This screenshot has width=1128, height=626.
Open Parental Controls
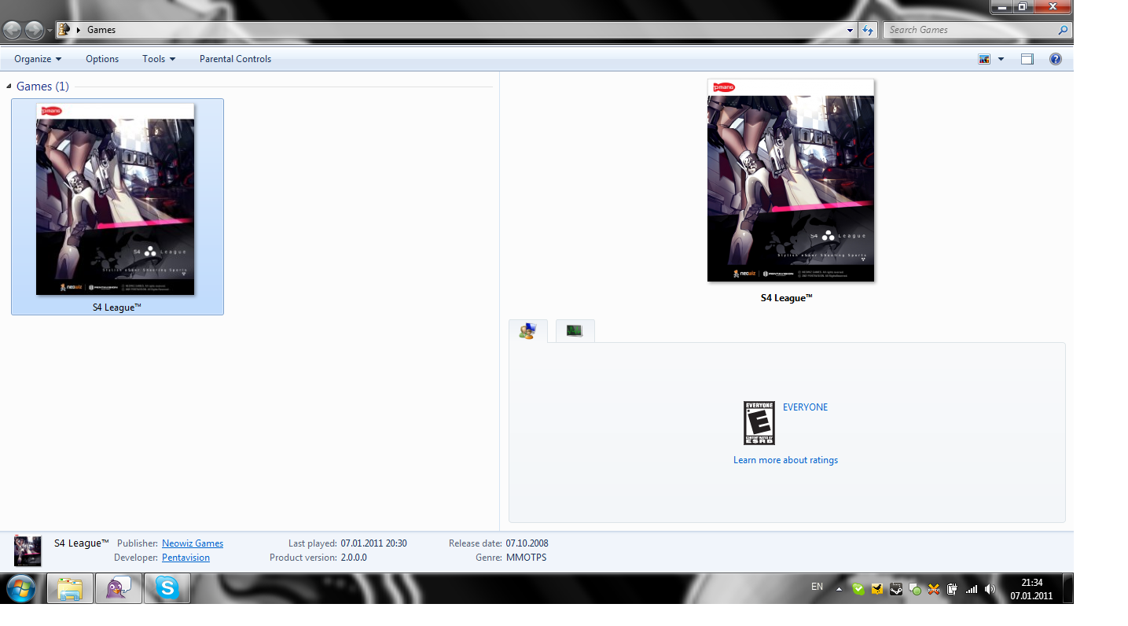(x=235, y=59)
